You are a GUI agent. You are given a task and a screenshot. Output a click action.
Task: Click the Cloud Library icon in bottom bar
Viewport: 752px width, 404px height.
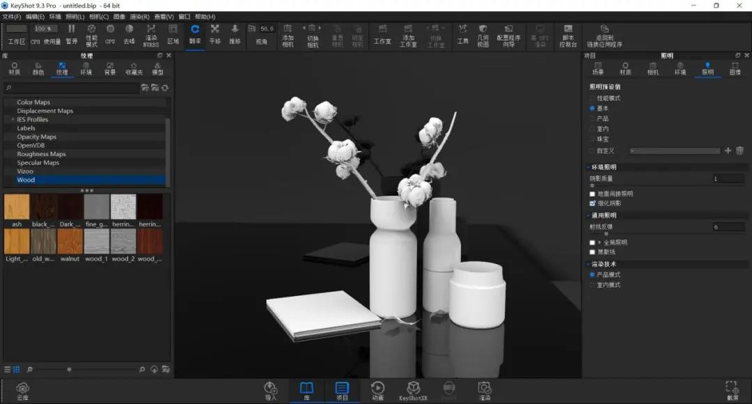[22, 391]
